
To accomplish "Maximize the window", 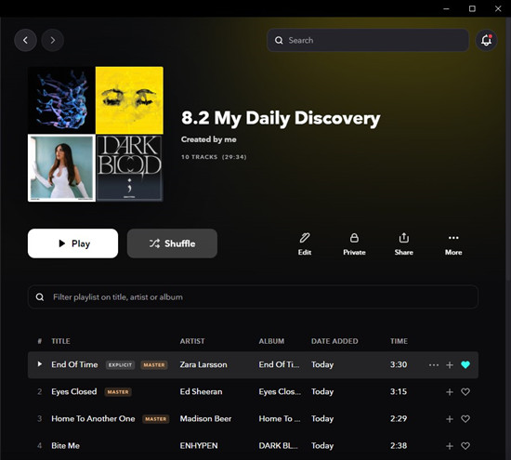I will [472, 8].
